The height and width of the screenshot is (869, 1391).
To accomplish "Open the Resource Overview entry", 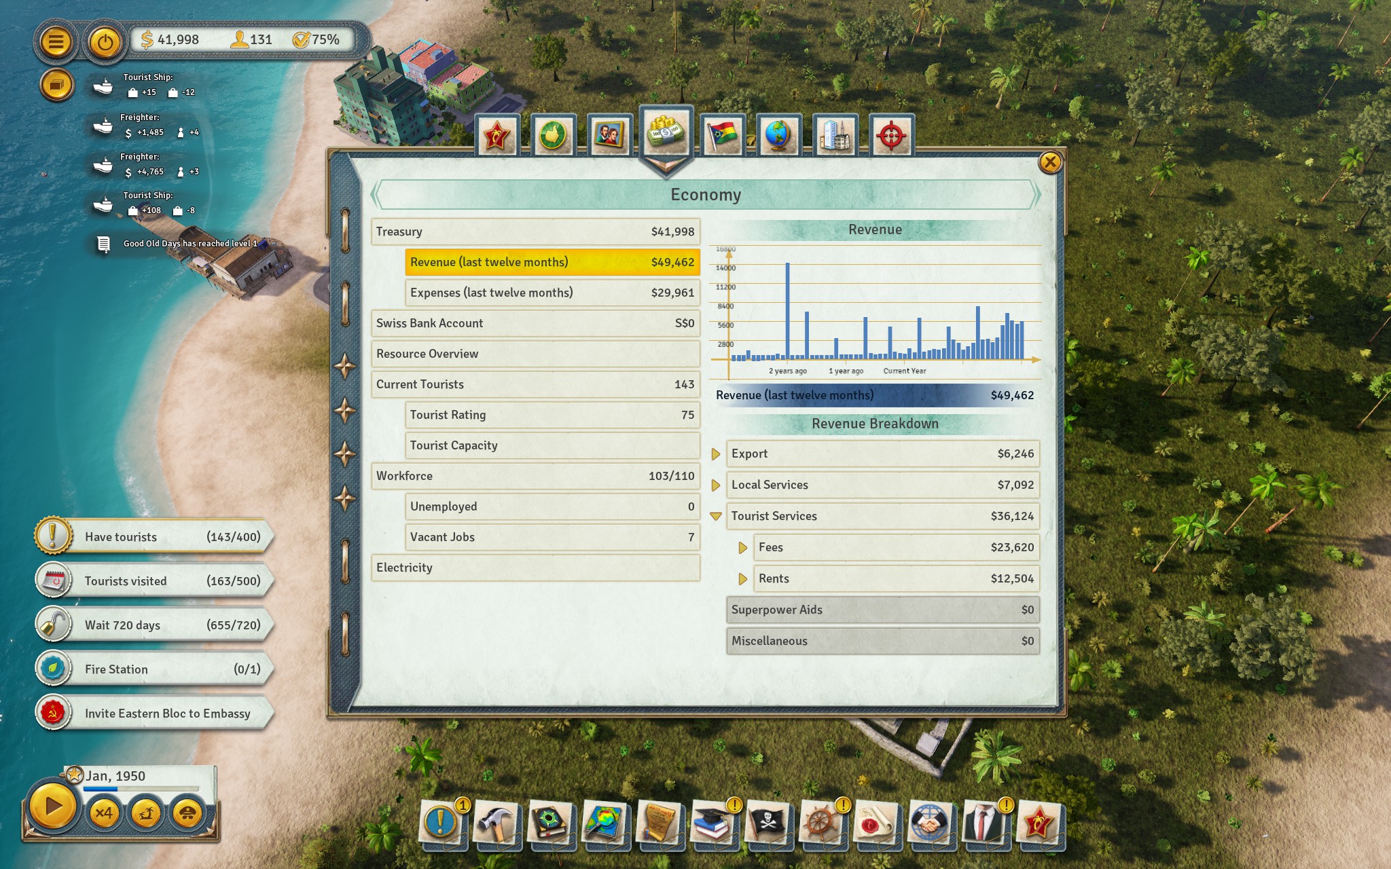I will click(x=535, y=354).
